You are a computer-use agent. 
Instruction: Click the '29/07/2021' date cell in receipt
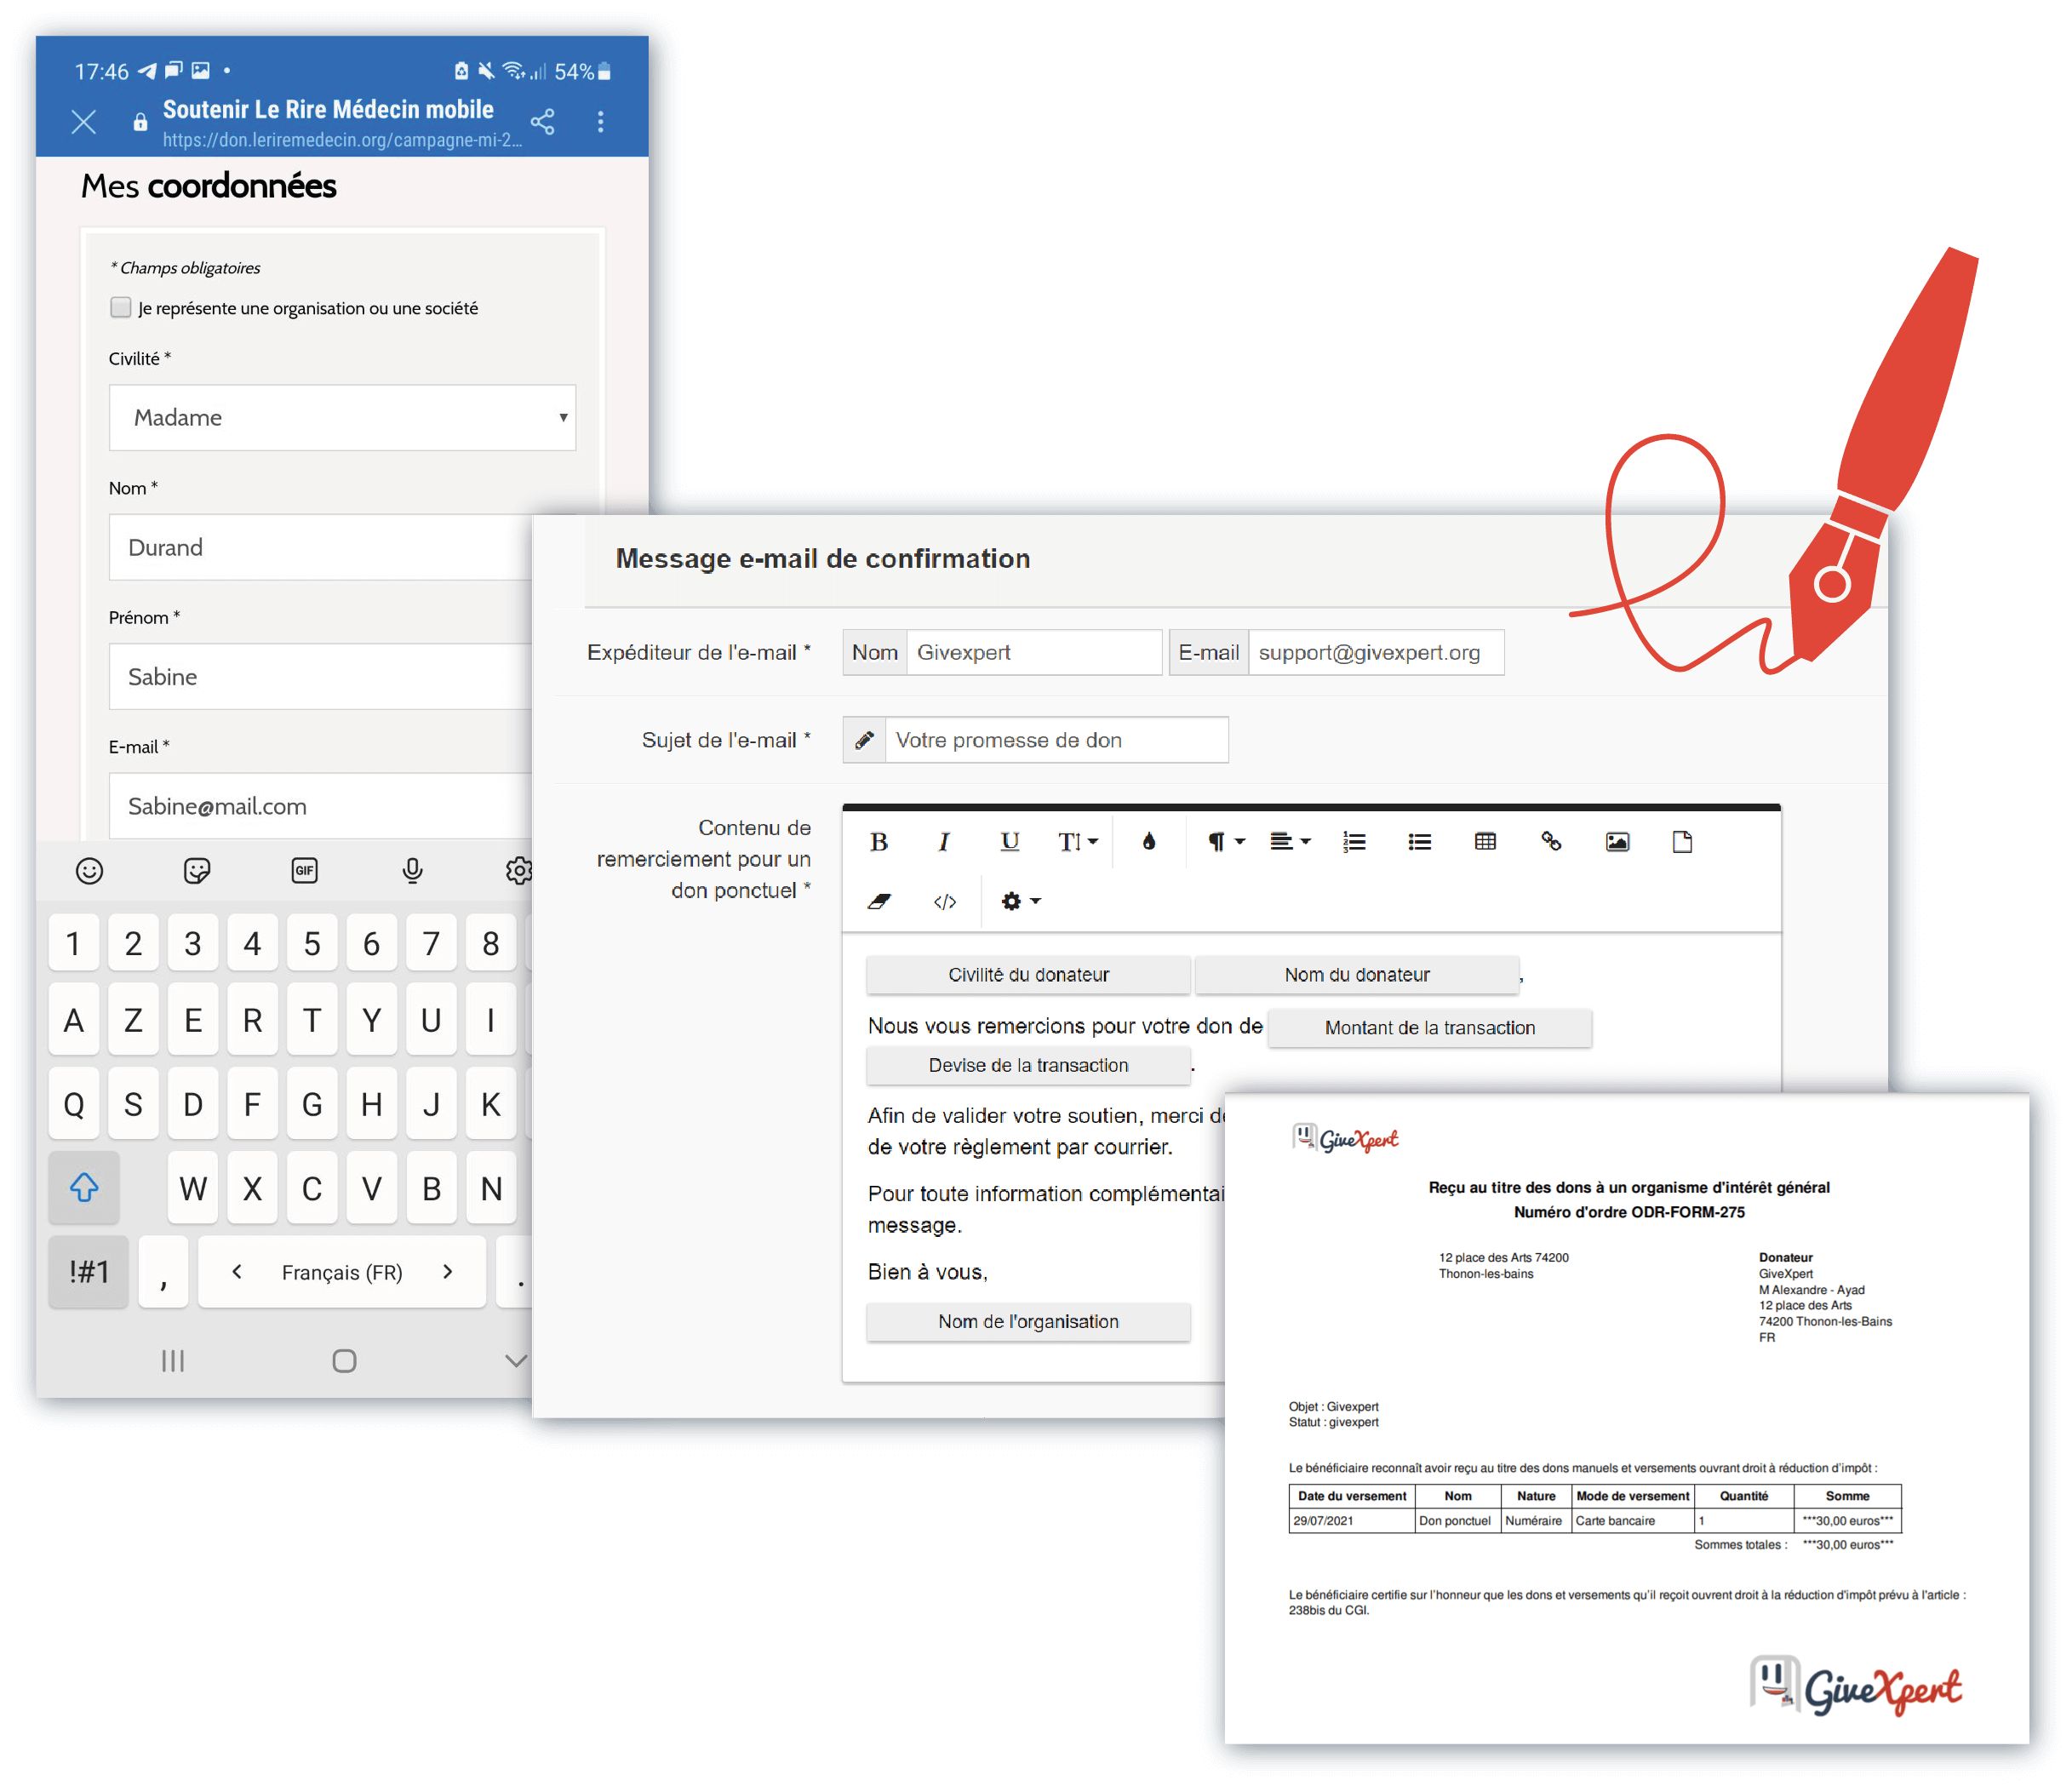point(1352,1521)
